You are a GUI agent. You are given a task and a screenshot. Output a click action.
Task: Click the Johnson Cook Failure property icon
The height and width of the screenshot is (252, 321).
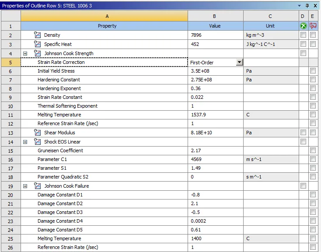(x=37, y=186)
